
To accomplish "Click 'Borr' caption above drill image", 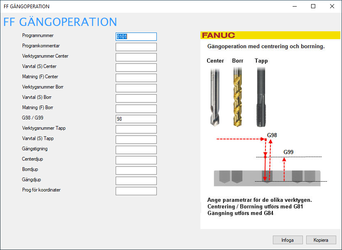I will pos(237,61).
